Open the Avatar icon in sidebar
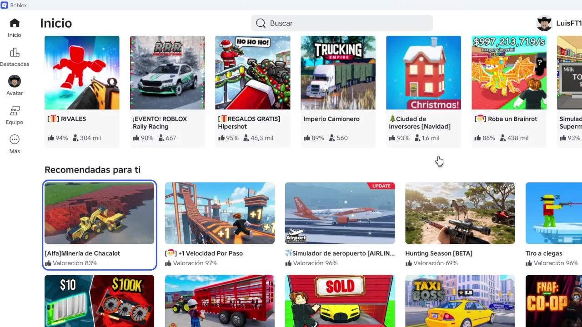Image resolution: width=582 pixels, height=327 pixels. (15, 81)
